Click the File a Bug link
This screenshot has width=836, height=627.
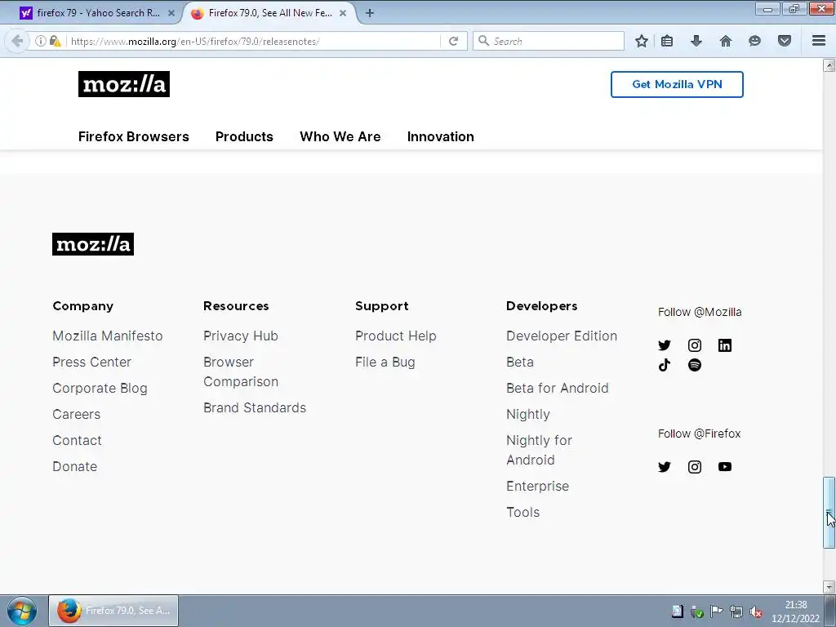coord(385,362)
